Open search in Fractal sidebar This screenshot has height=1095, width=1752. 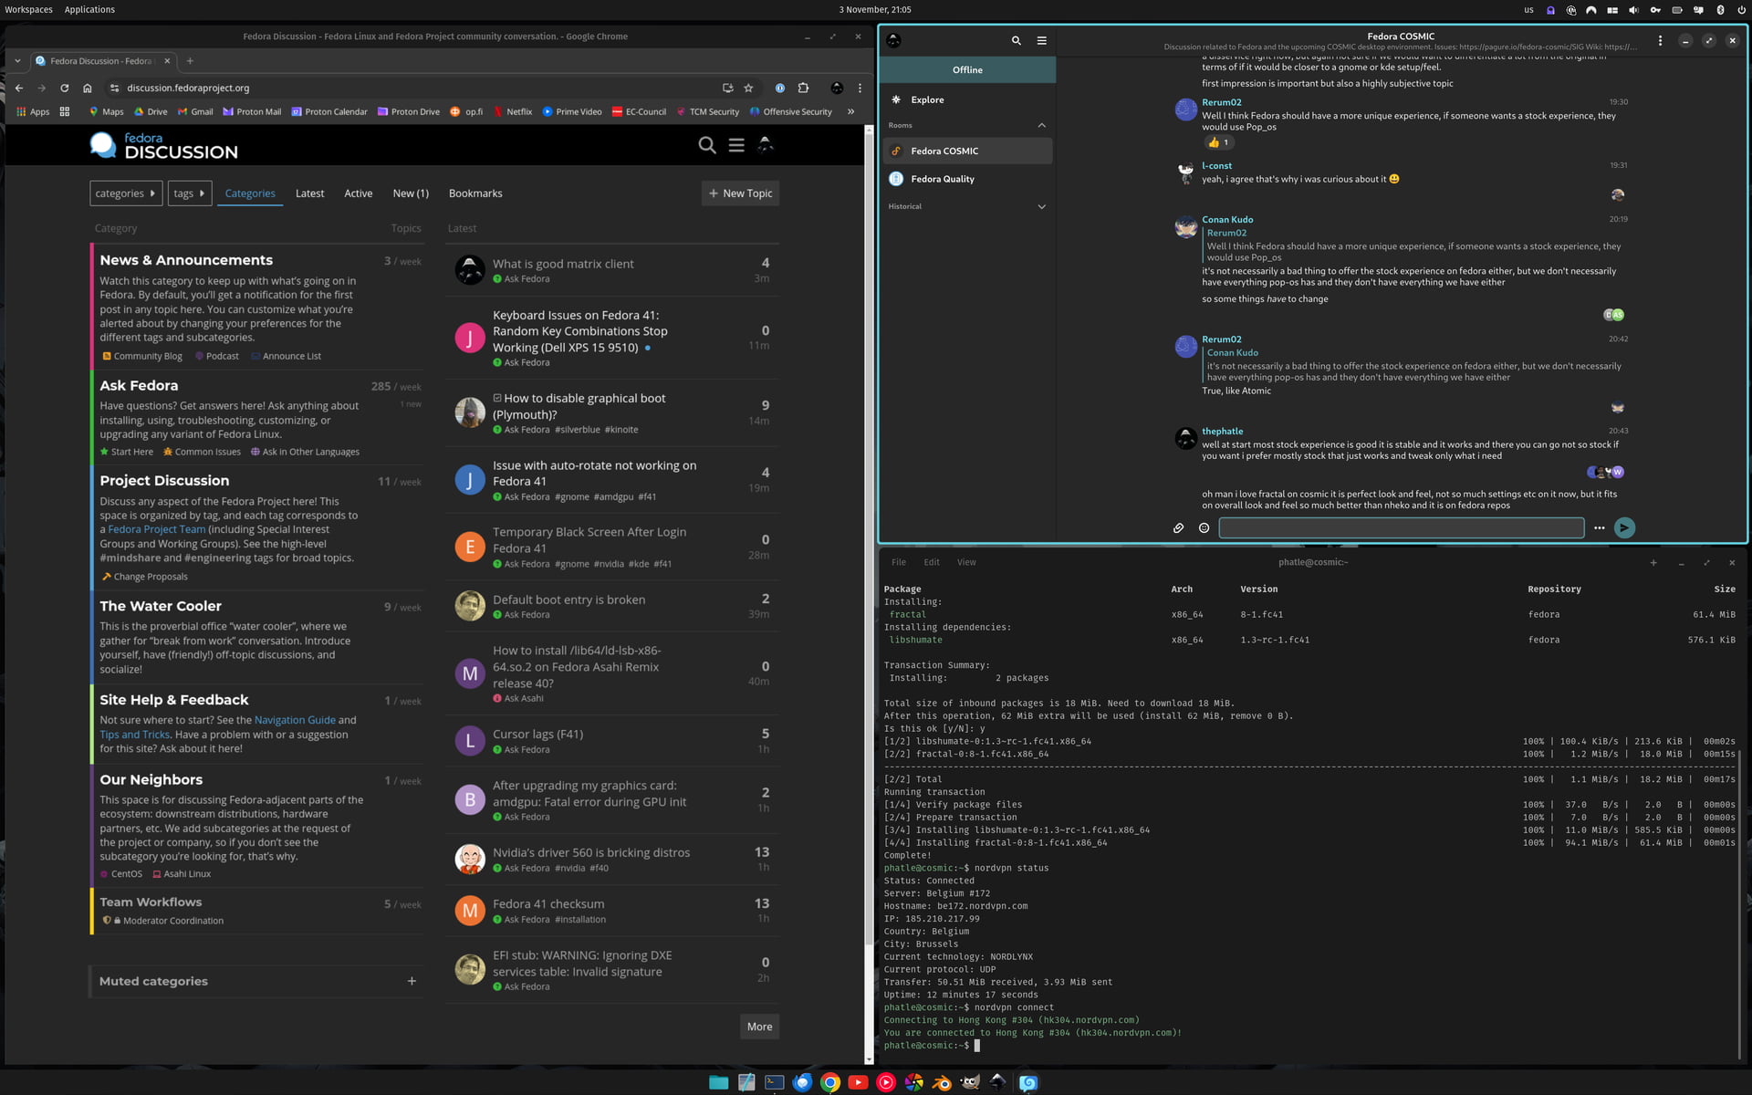tap(1016, 40)
